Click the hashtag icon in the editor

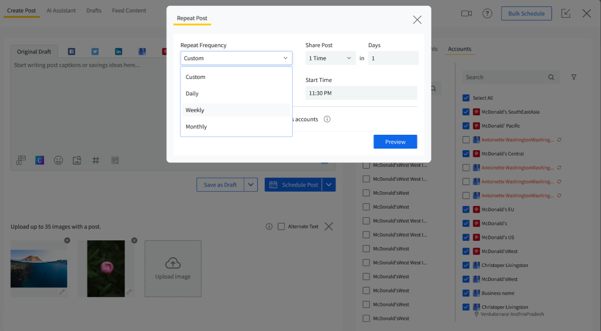[x=96, y=160]
